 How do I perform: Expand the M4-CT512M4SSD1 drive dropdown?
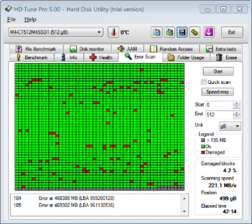99,32
